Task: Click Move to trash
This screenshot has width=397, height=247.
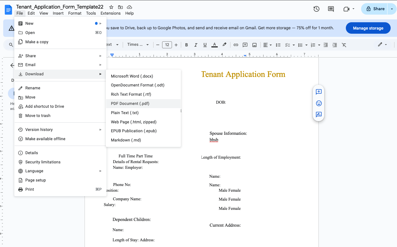Action: [60, 116]
